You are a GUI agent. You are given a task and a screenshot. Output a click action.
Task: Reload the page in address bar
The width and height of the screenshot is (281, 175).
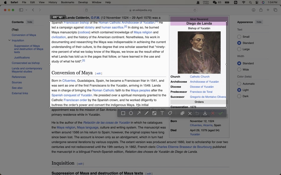pyautogui.click(x=195, y=10)
